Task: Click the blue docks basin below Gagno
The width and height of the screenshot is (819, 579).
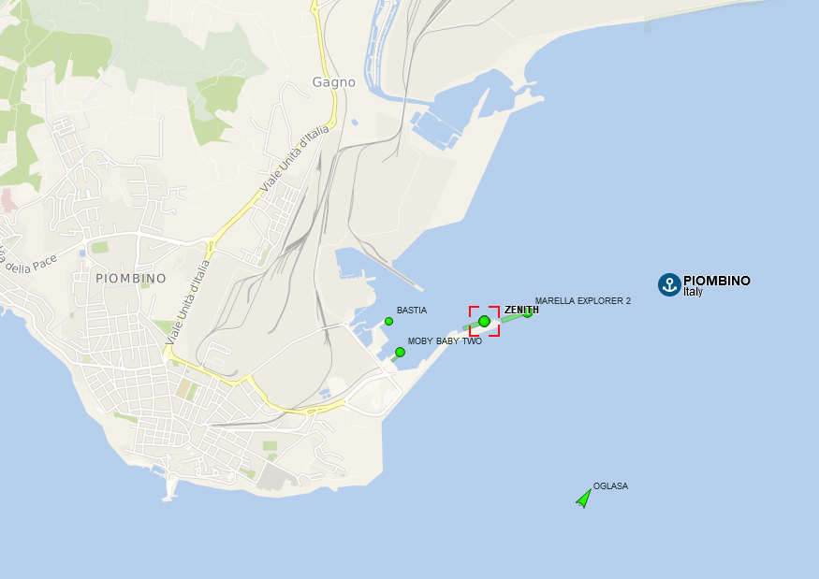Action: pyautogui.click(x=435, y=131)
